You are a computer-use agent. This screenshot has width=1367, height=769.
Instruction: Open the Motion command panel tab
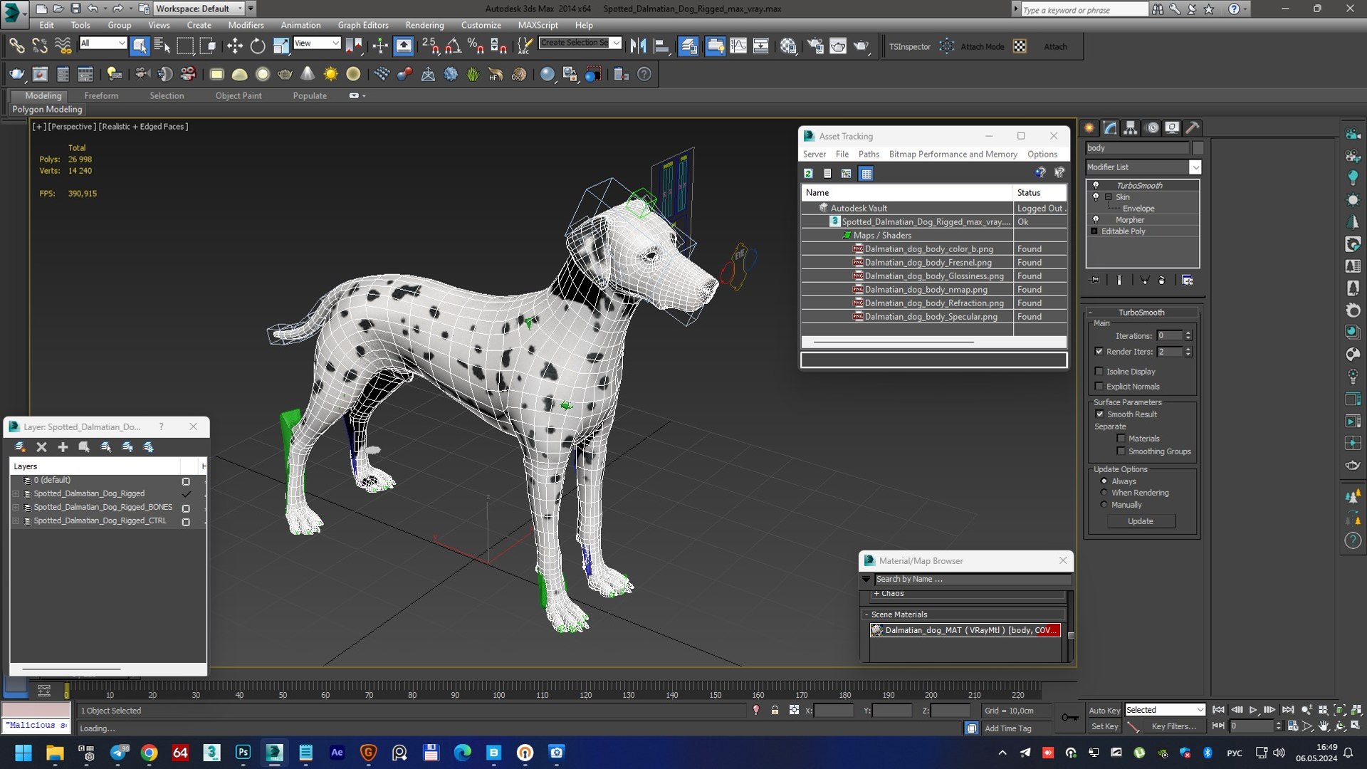tap(1152, 128)
